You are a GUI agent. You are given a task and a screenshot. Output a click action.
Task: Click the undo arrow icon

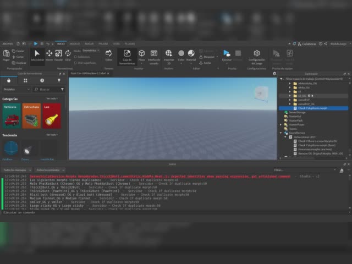pos(48,44)
